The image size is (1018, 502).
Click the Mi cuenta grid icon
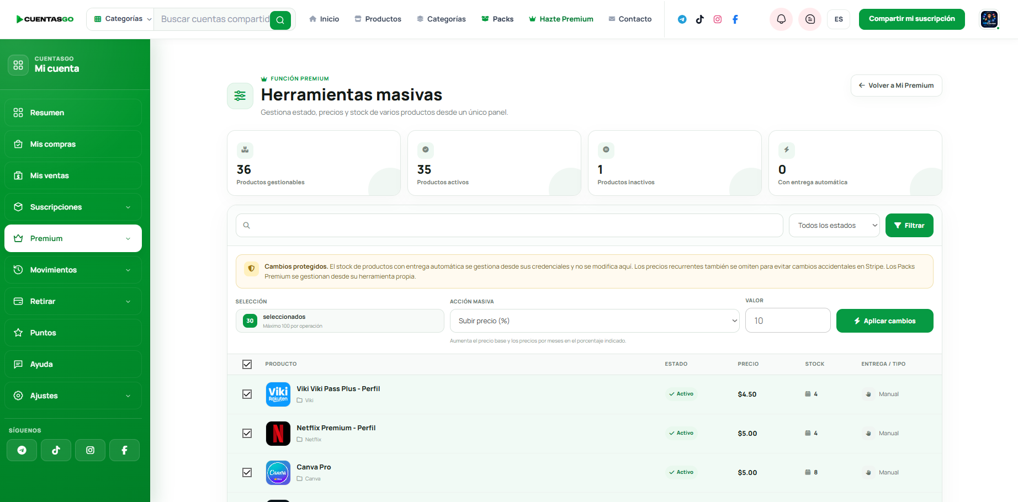coord(18,65)
